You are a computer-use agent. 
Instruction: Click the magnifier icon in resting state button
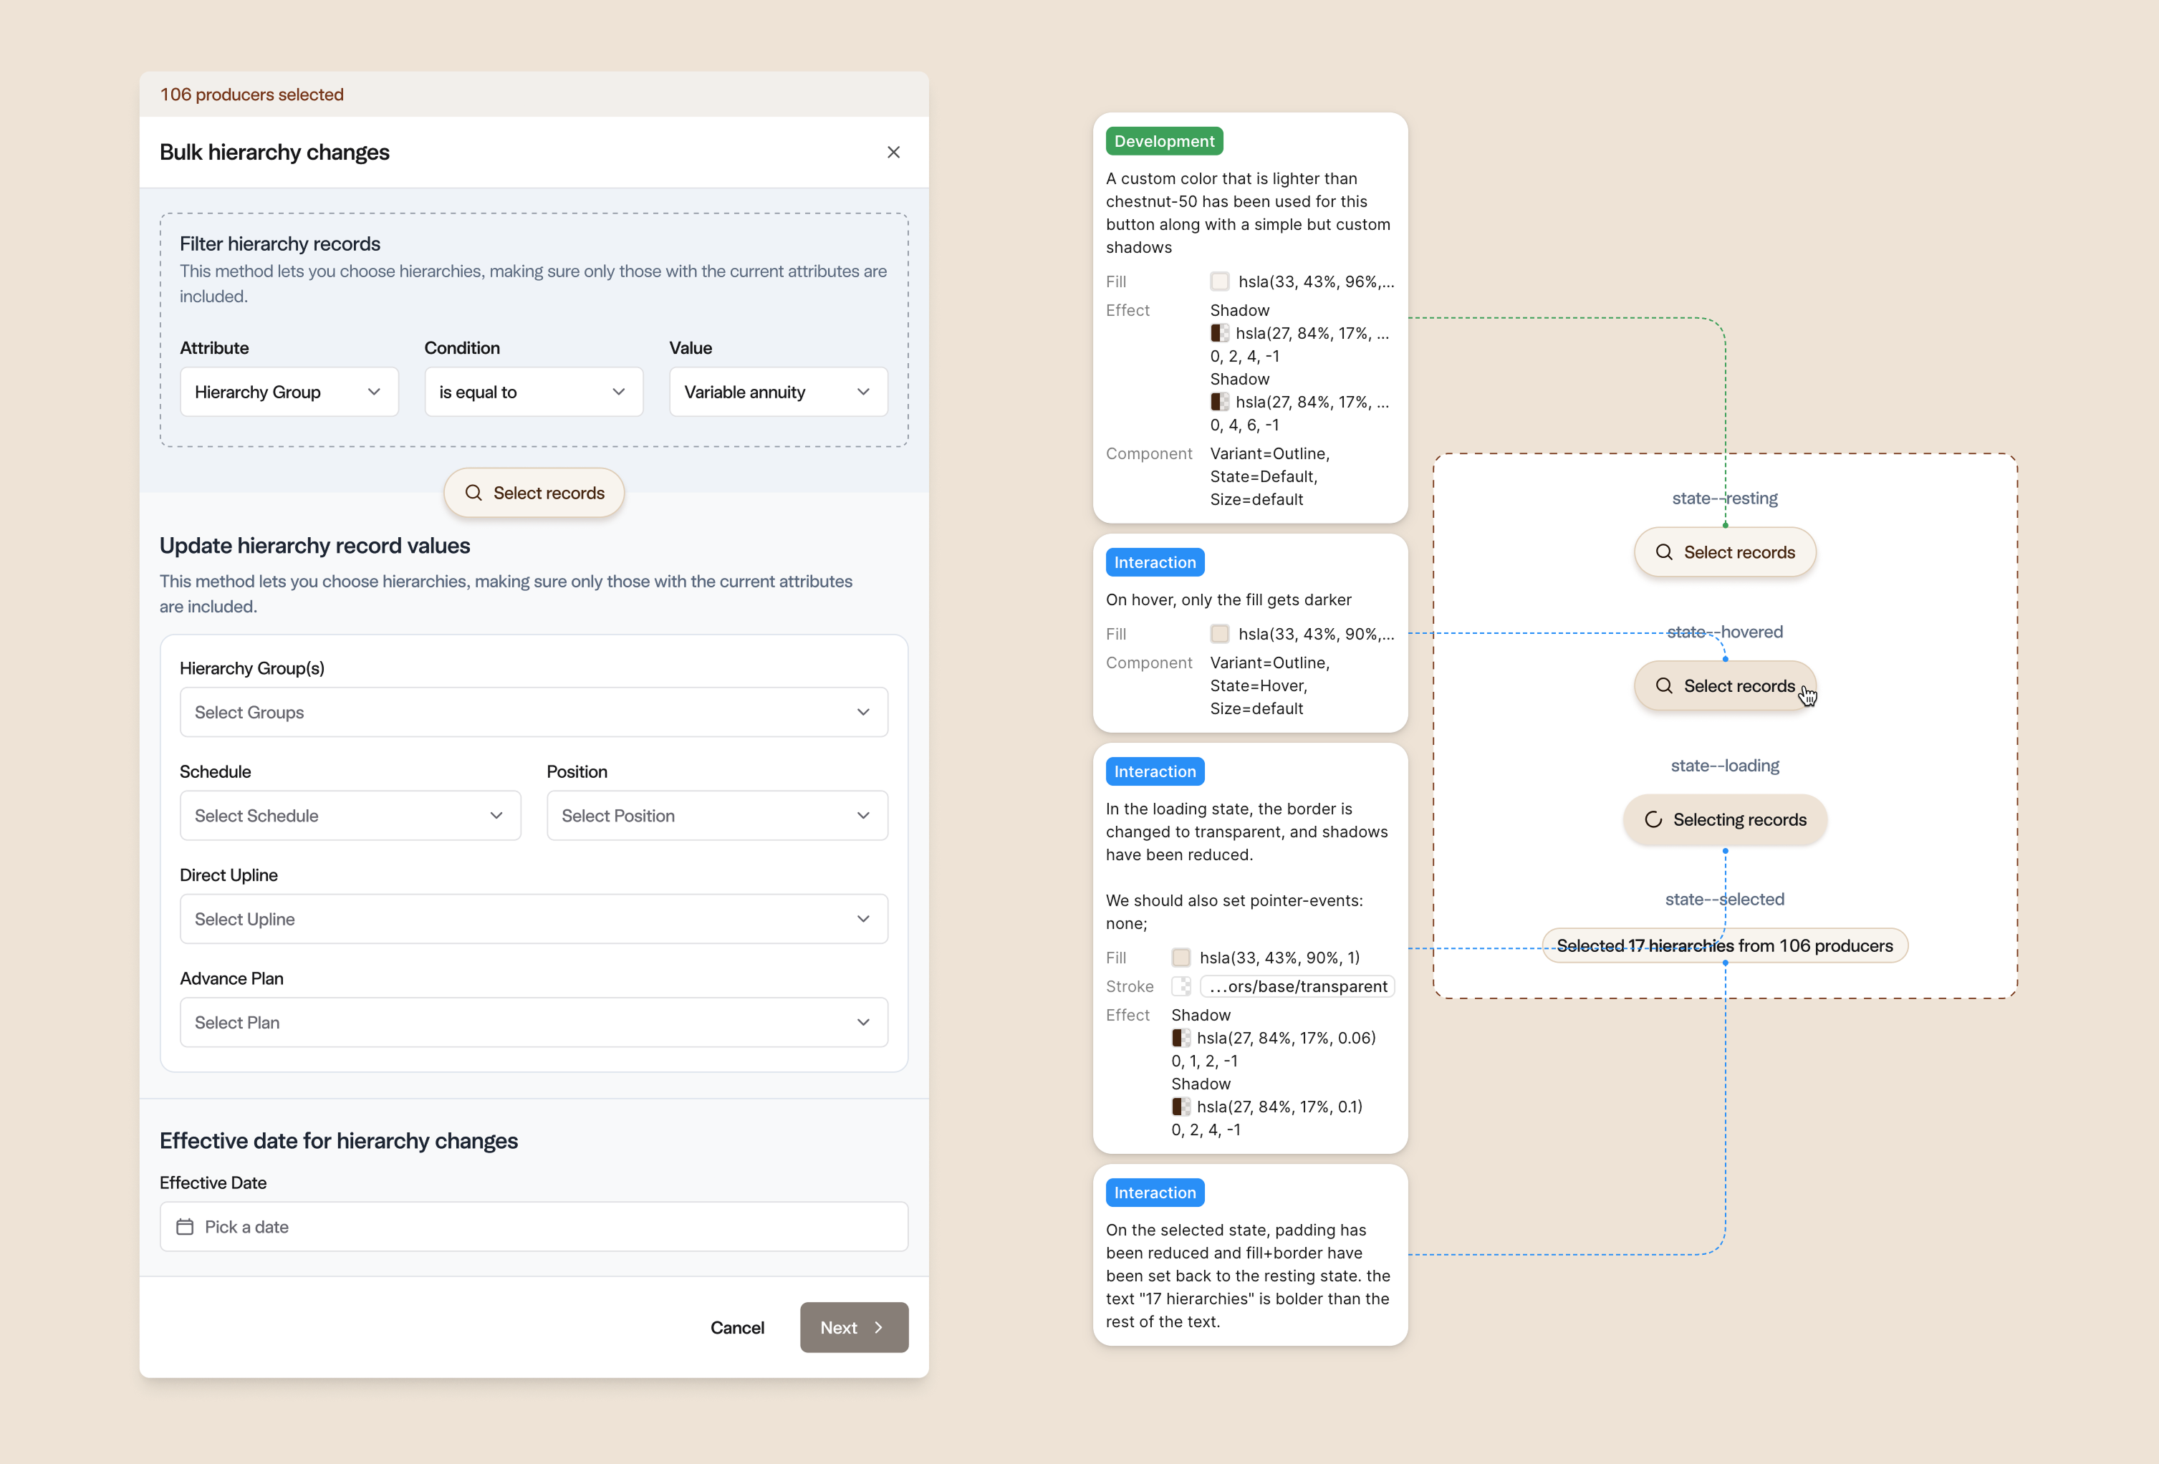[1664, 553]
